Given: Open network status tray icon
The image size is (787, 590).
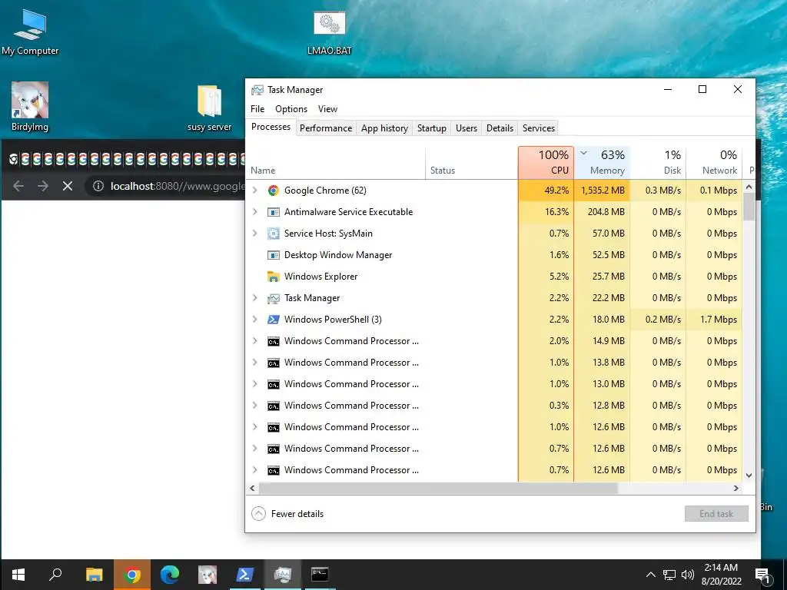Looking at the screenshot, I should [x=669, y=575].
